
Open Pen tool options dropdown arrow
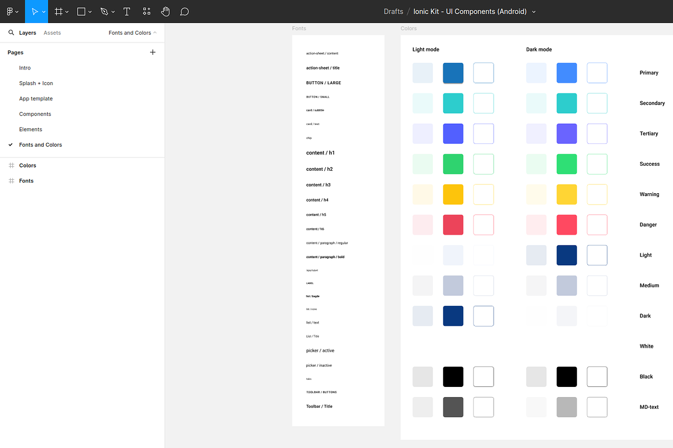pyautogui.click(x=113, y=12)
